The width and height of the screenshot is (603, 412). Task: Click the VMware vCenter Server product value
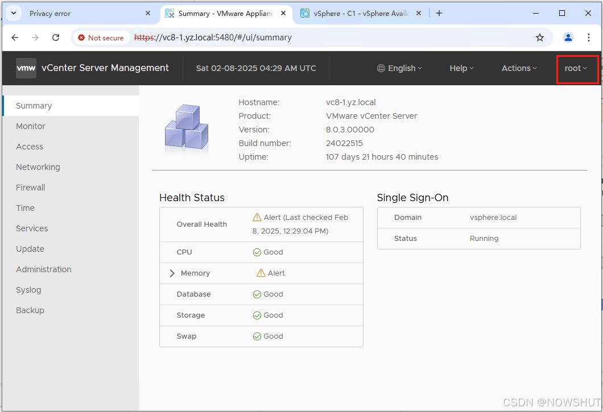tap(371, 116)
